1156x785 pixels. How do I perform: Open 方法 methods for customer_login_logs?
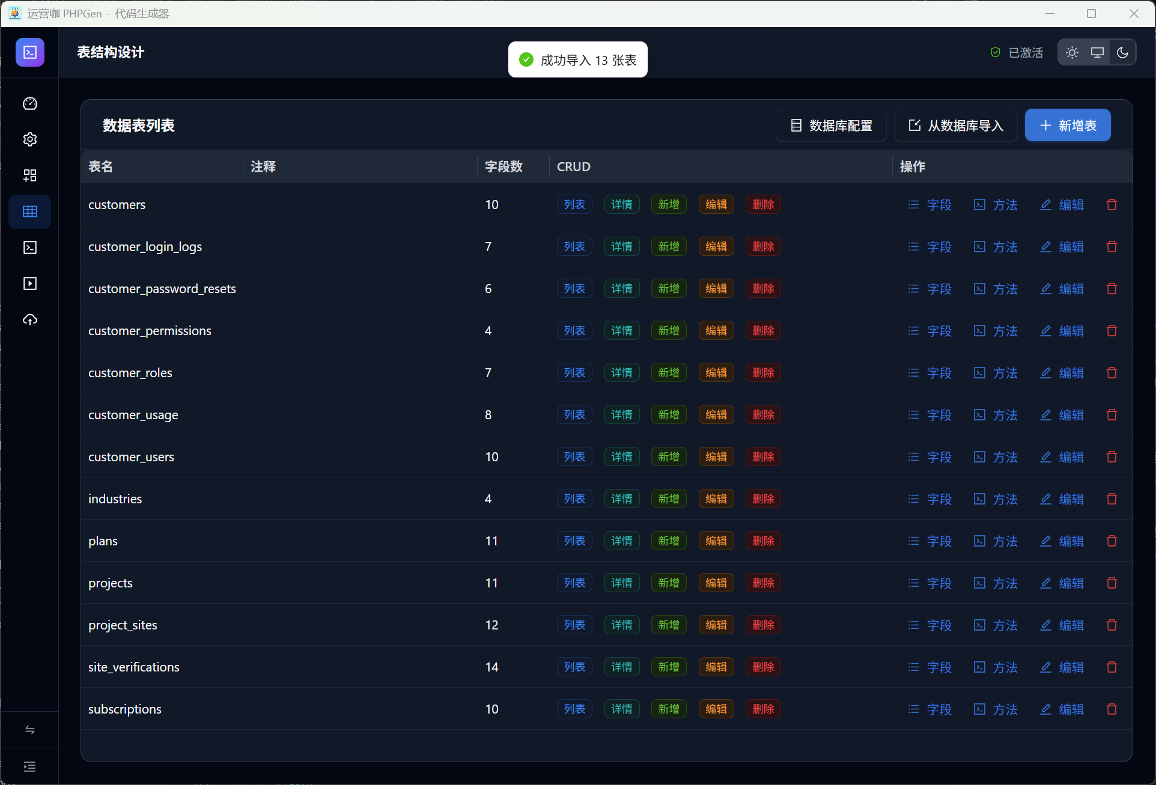996,247
